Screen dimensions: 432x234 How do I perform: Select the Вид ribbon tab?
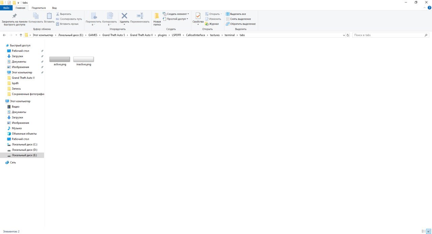pos(54,8)
